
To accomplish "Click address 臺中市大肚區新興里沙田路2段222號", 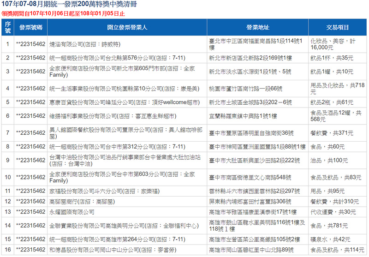I will click(x=258, y=160).
